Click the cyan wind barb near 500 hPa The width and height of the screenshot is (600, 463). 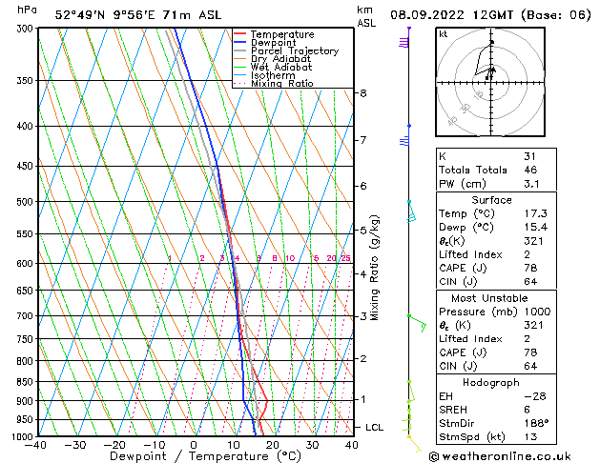(412, 212)
